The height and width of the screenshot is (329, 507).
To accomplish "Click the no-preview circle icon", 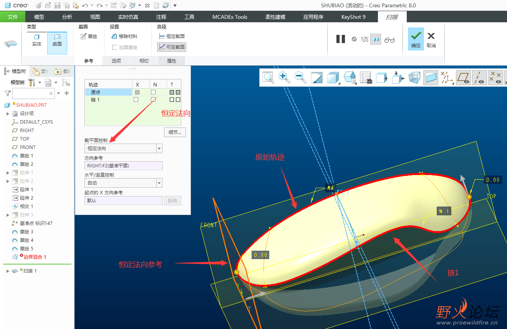I will pyautogui.click(x=354, y=39).
